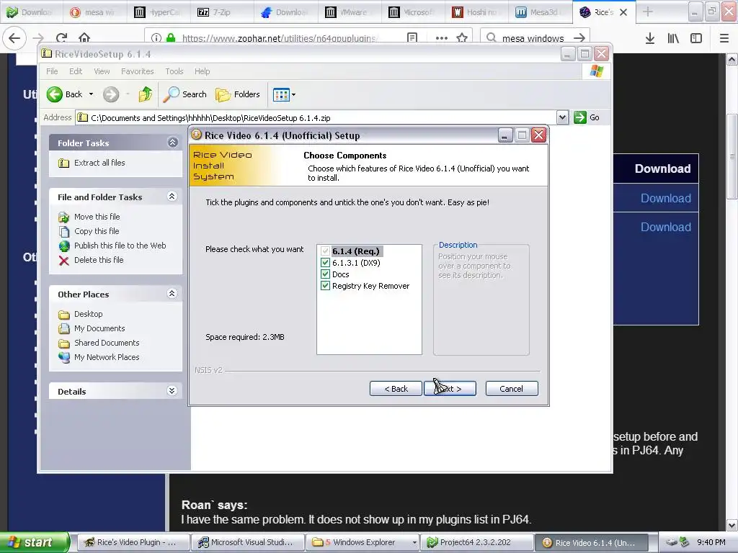The image size is (738, 553).
Task: Open the Explorer File menu
Action: pos(52,71)
